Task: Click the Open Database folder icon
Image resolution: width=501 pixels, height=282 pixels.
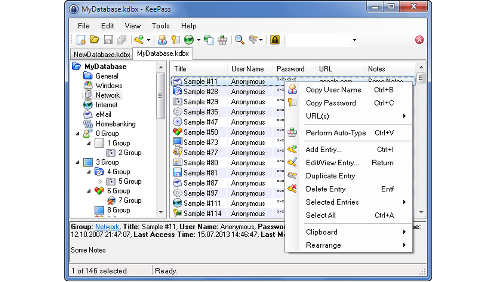Action: coord(94,40)
